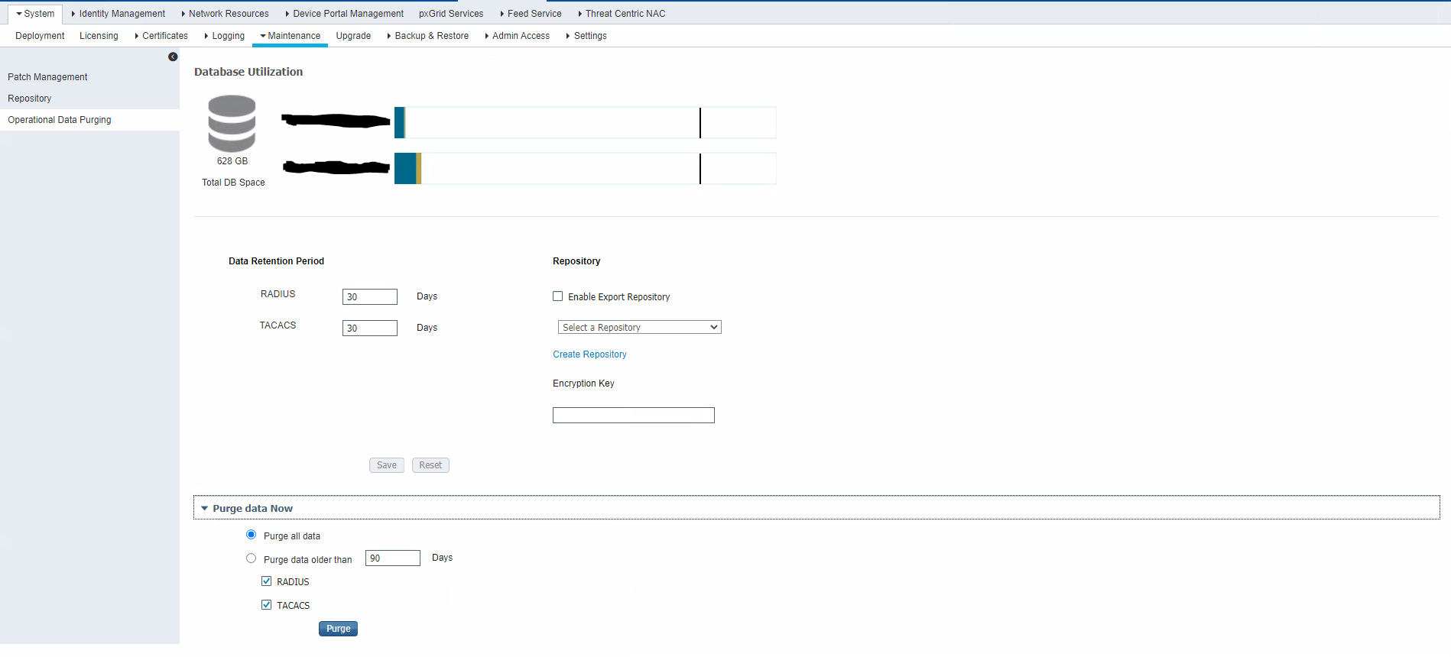Open the Maintenance submenu
Screen dimensions: 1451x657
[x=291, y=36]
